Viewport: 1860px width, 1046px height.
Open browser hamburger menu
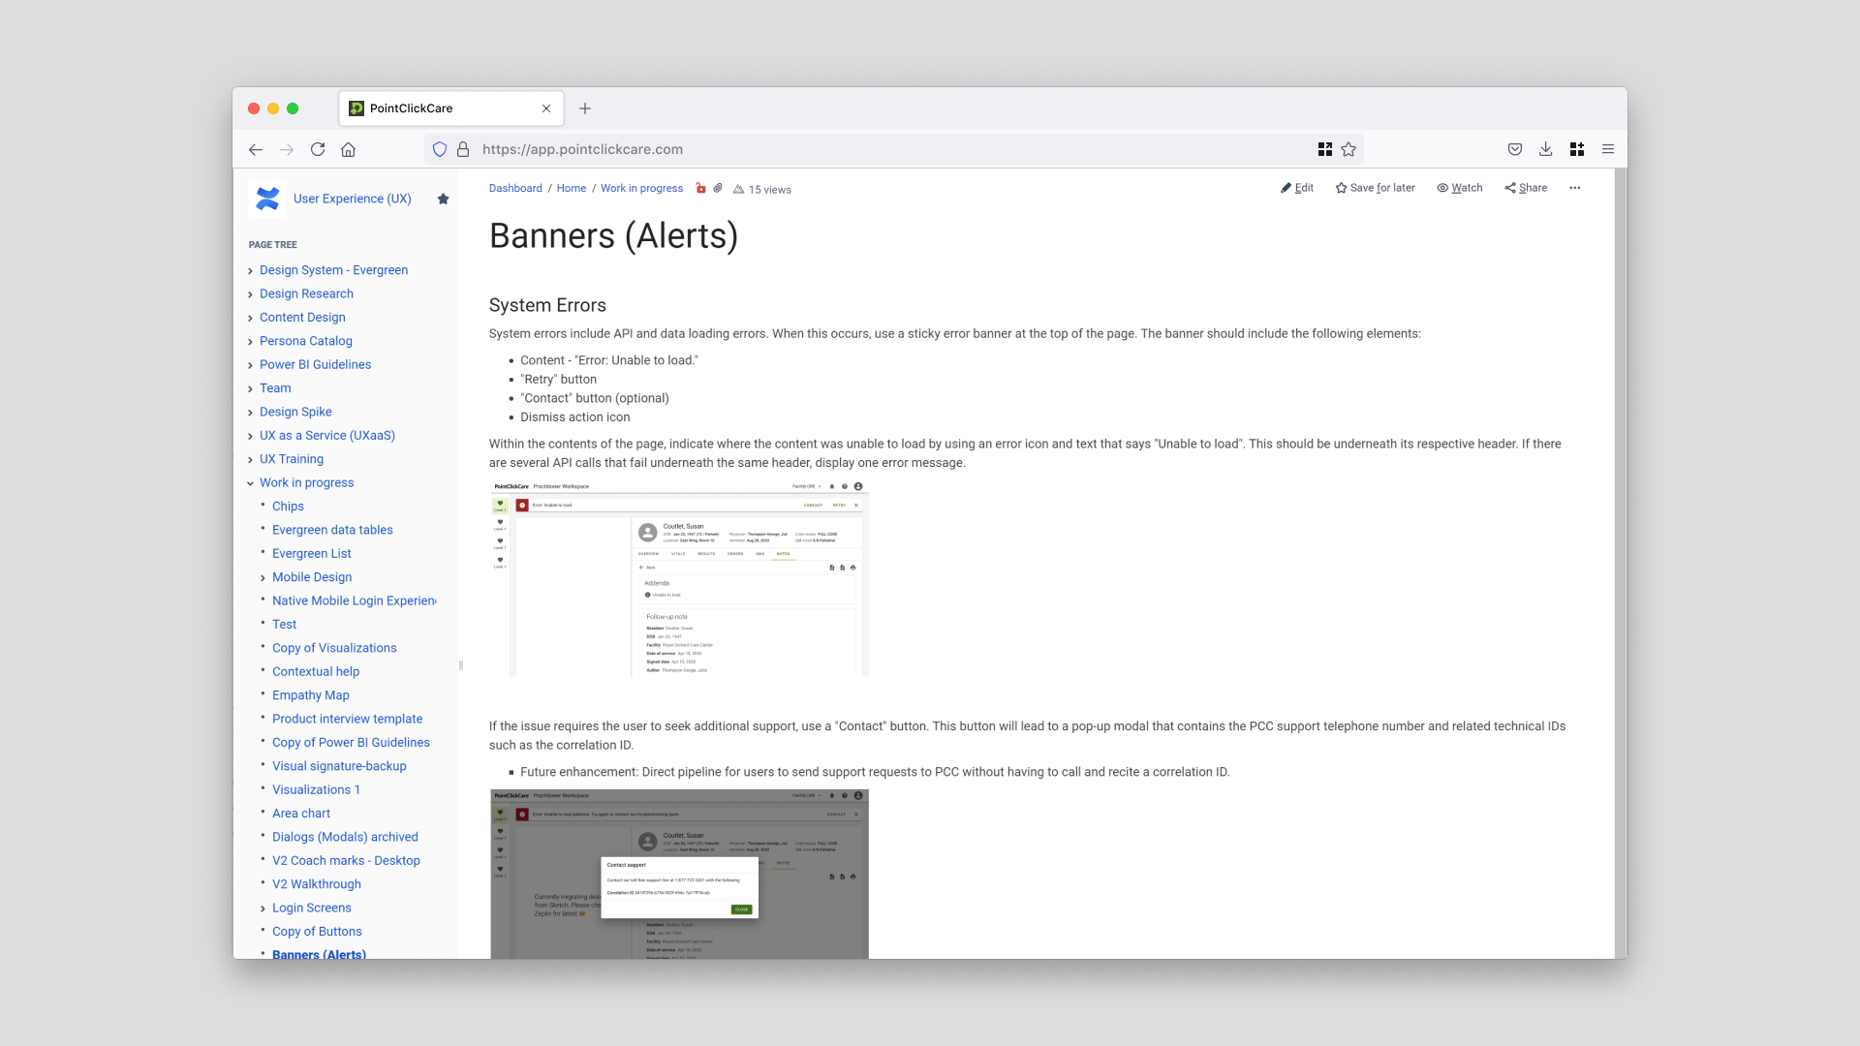click(1608, 149)
